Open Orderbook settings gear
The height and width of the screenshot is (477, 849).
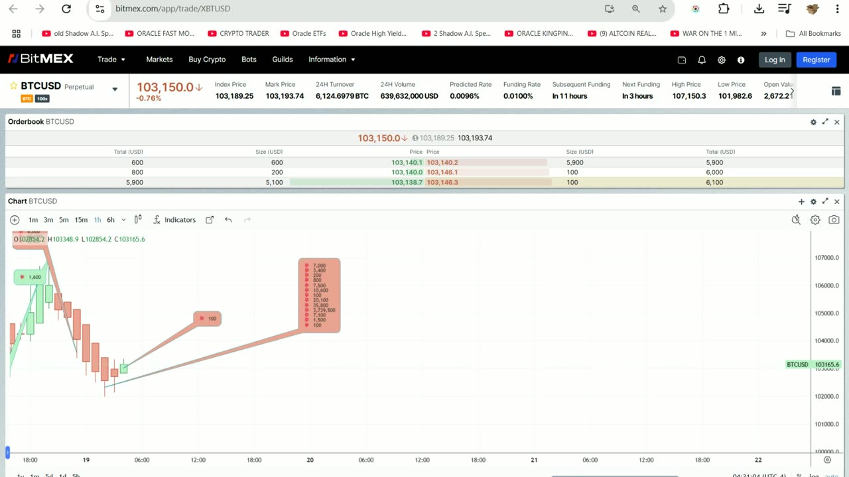[x=813, y=122]
